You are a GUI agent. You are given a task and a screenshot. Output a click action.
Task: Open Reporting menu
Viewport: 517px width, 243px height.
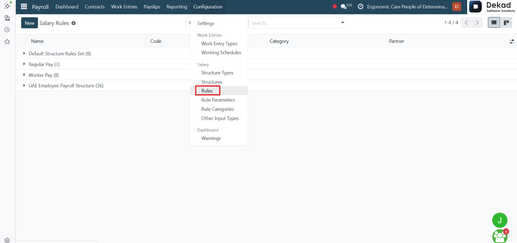[x=177, y=7]
